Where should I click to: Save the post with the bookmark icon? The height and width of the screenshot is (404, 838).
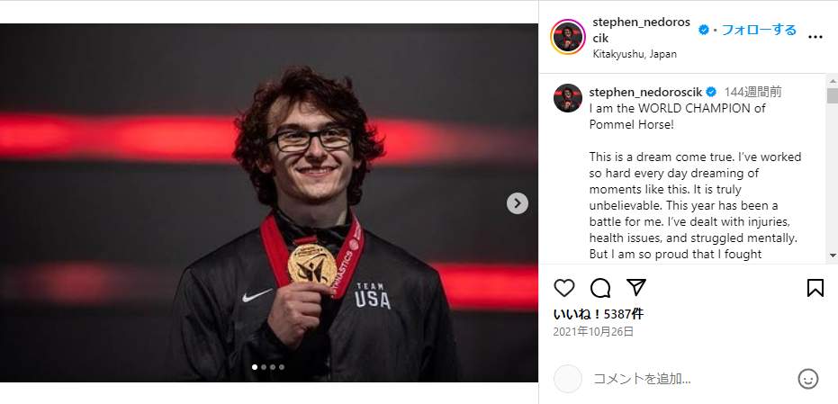pos(815,288)
